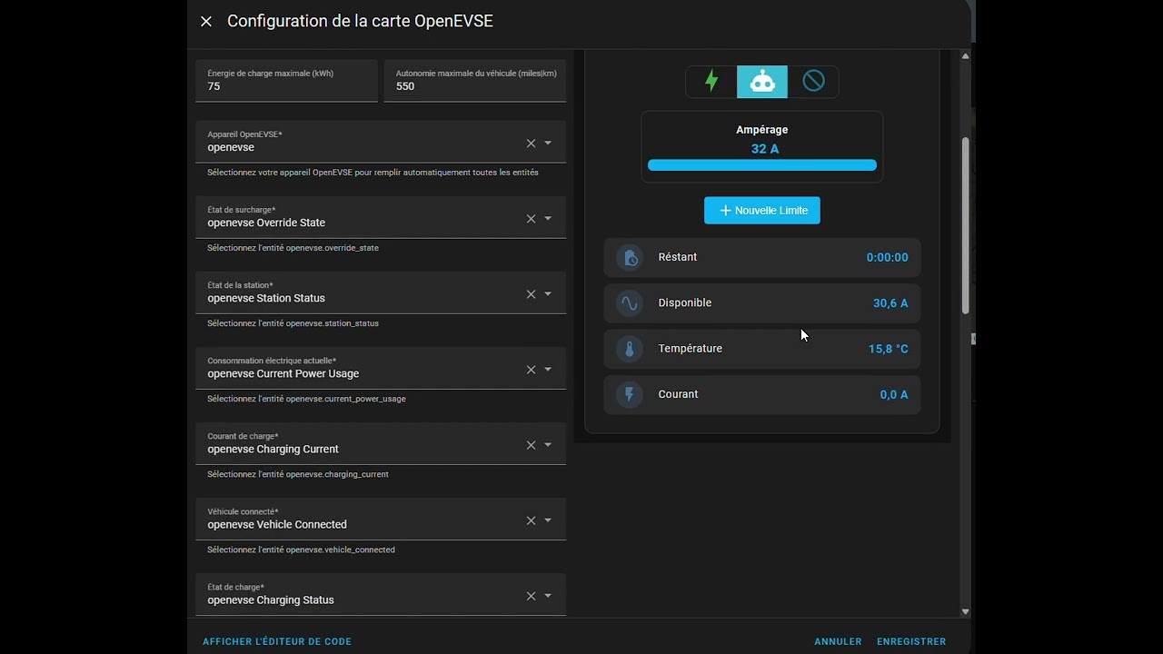Screen dimensions: 1163x654
Task: Click the Nouvelle Limite button
Action: pos(762,211)
